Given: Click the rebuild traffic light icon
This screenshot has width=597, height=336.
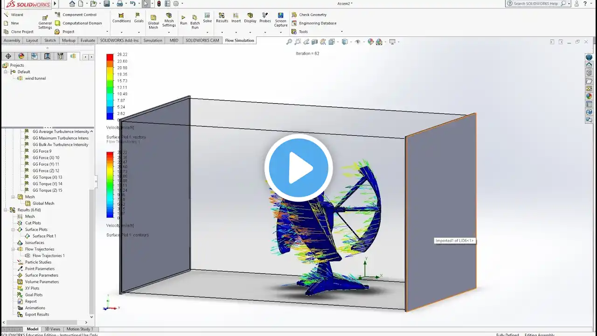Looking at the screenshot, I should pyautogui.click(x=159, y=4).
